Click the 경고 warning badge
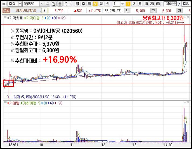Screen dimensions: 192x149 point(6,10)
